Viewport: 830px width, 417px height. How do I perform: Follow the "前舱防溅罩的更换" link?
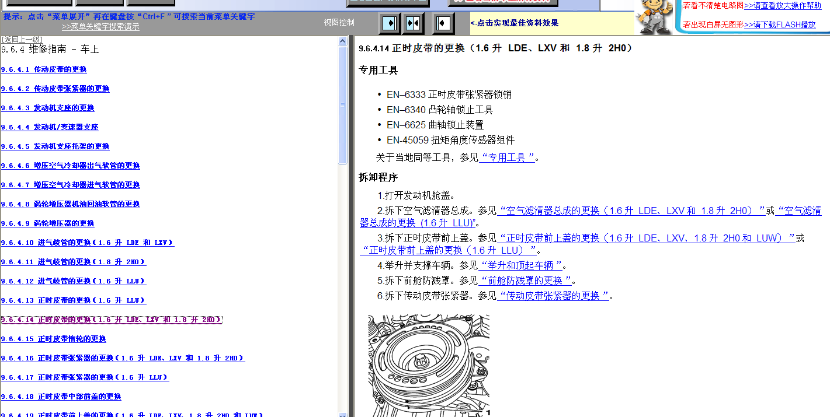[x=525, y=281]
